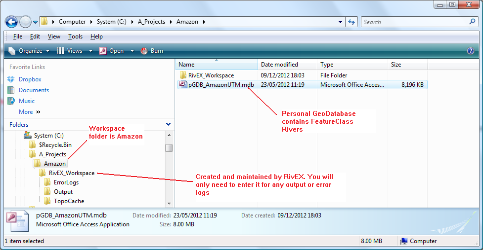Select TopoCache folder in tree
The image size is (483, 250).
coord(69,201)
